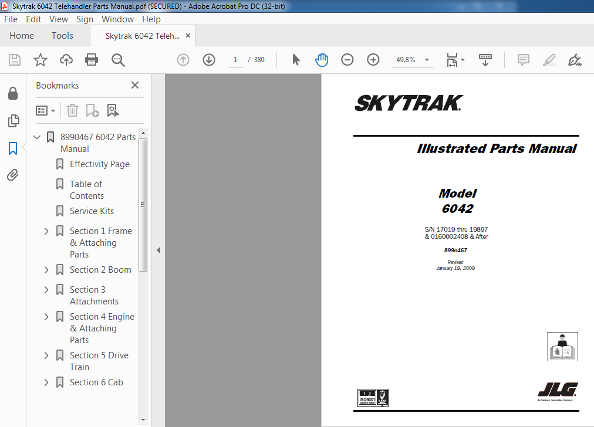Open zoom percentage dropdown arrow
The width and height of the screenshot is (594, 427).
pyautogui.click(x=427, y=60)
